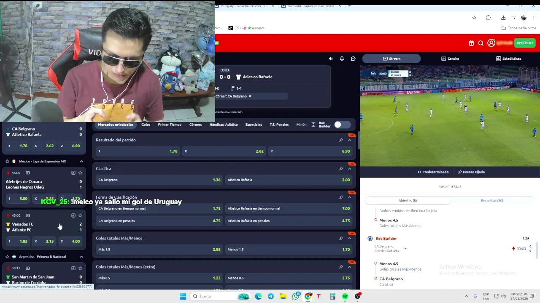Select the T.E.-Penales markets tab

click(279, 125)
